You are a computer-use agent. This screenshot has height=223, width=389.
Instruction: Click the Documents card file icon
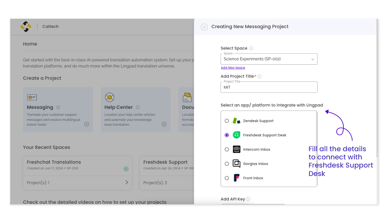click(x=187, y=97)
